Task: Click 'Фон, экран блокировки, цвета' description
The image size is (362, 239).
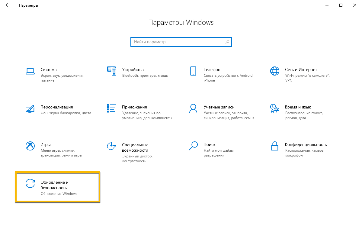Action: [66, 113]
